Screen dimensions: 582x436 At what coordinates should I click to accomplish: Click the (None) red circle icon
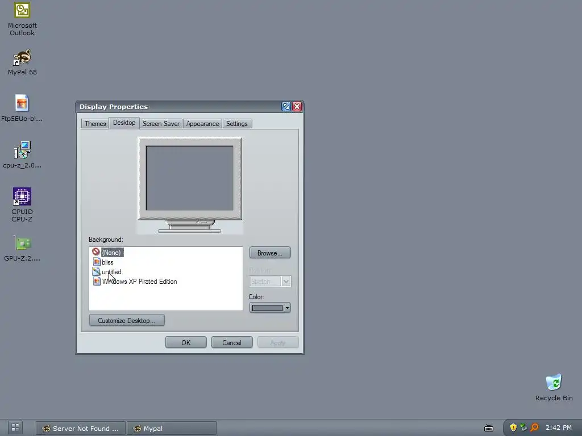(x=96, y=252)
